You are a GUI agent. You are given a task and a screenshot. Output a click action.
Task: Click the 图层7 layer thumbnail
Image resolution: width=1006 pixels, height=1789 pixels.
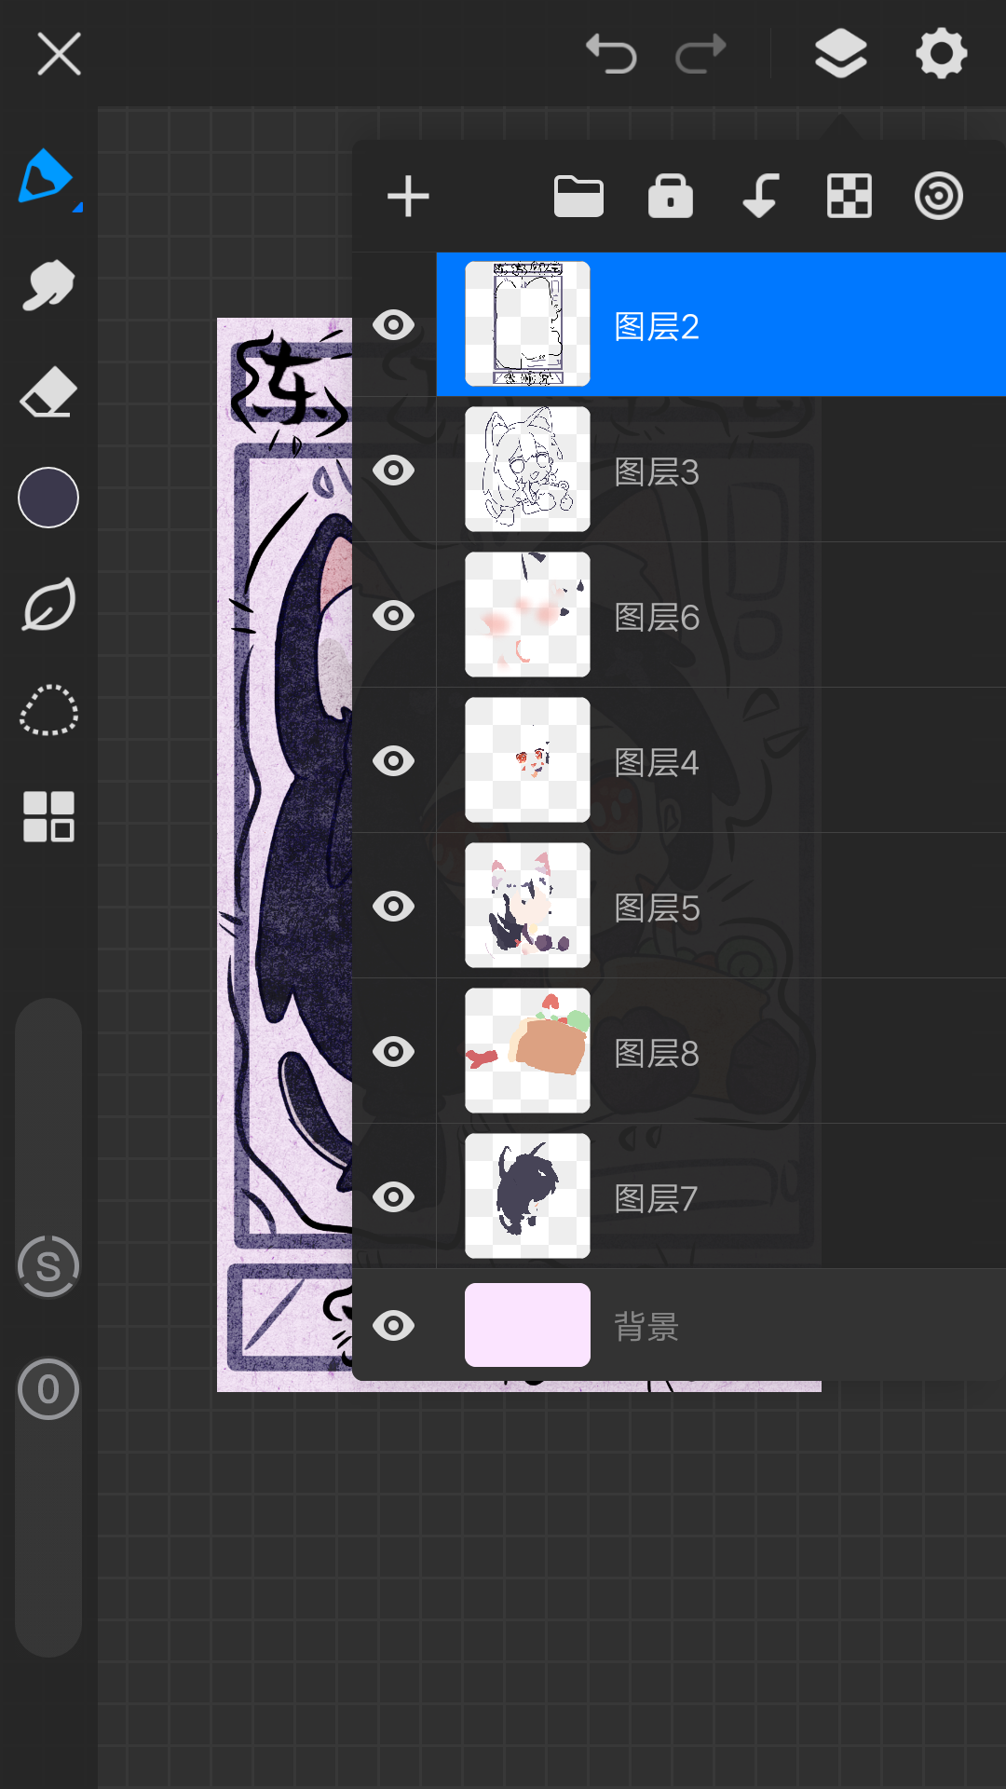(527, 1196)
